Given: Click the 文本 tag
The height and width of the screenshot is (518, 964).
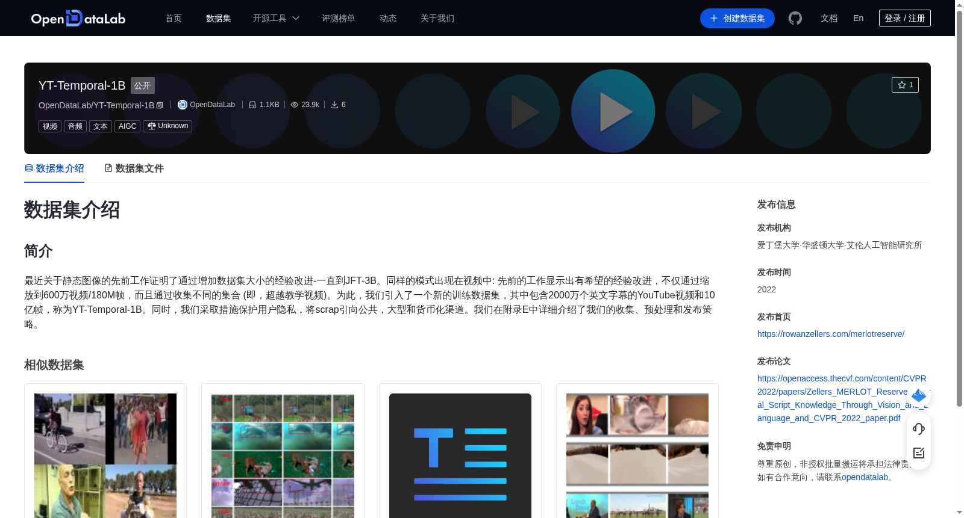Looking at the screenshot, I should pos(101,126).
